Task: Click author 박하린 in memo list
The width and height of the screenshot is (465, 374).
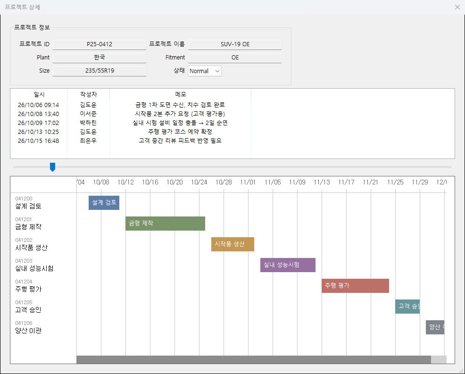Action: coord(88,123)
